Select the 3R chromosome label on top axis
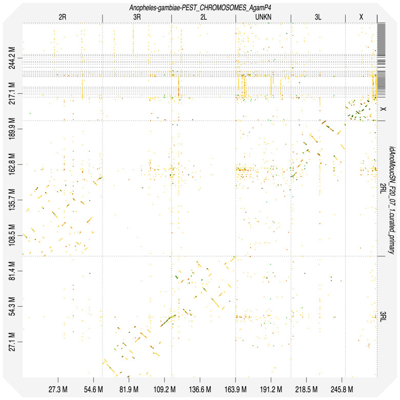Image resolution: width=400 pixels, height=400 pixels. (x=136, y=17)
